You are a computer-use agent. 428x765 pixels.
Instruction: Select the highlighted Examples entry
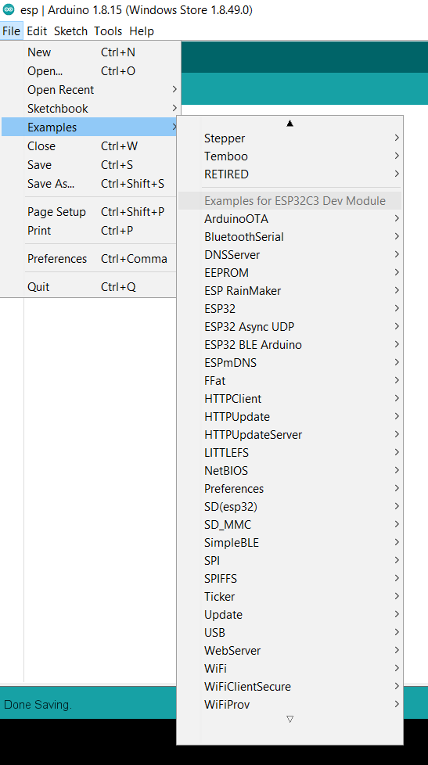(x=91, y=127)
